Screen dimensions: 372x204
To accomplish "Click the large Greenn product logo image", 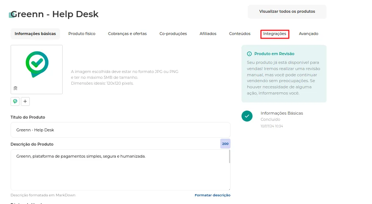I will [37, 64].
